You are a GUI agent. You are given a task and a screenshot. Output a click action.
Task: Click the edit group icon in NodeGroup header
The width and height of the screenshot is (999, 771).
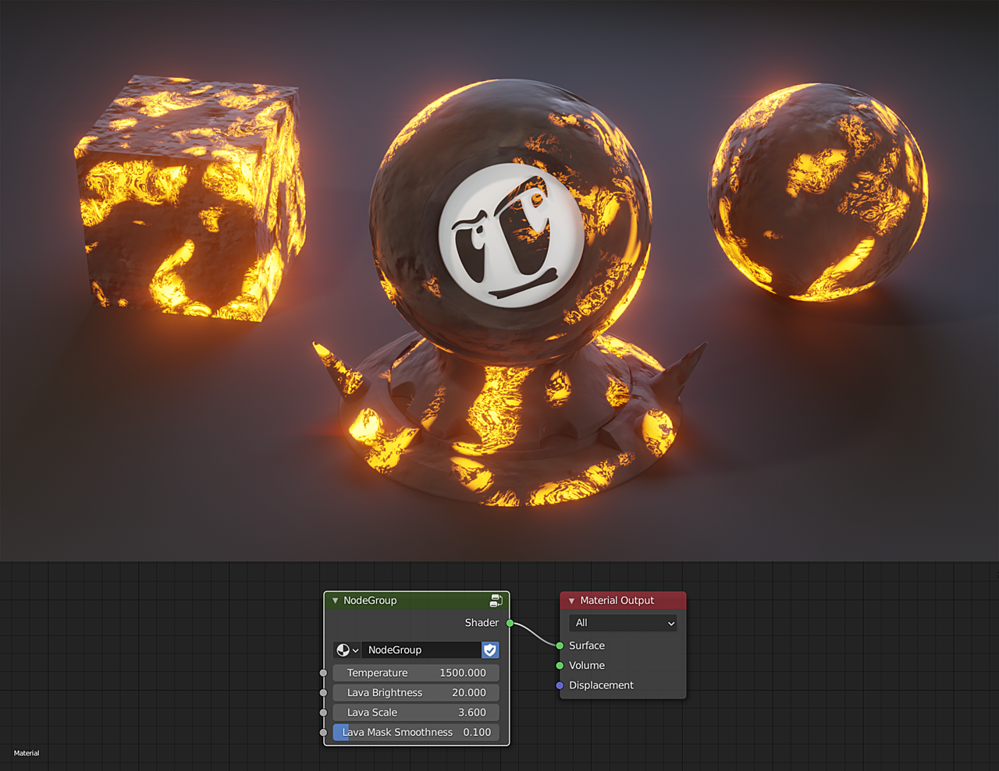point(496,600)
